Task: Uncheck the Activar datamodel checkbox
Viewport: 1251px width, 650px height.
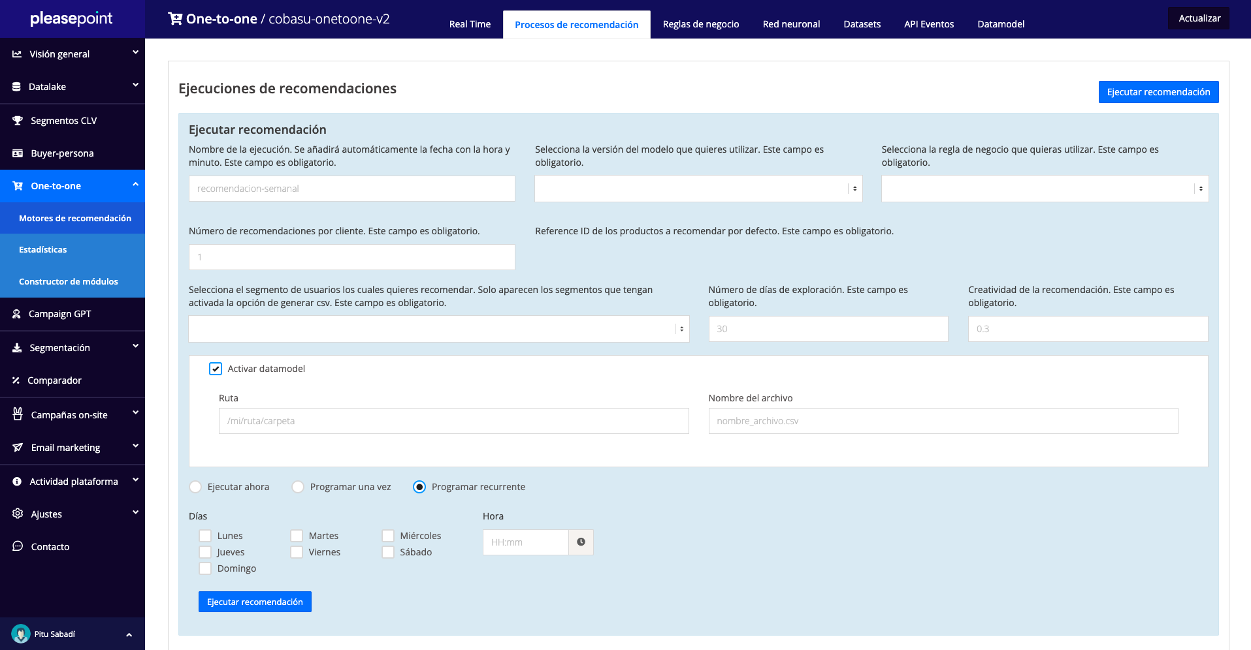Action: [x=216, y=369]
